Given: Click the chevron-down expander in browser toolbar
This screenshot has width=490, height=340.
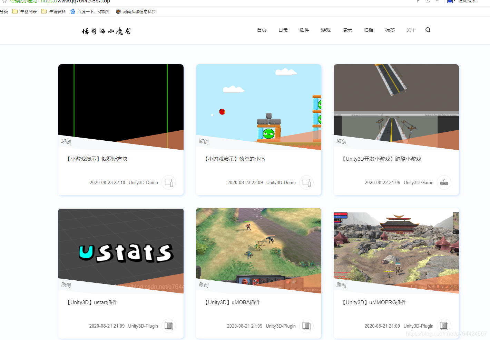Looking at the screenshot, I should [x=437, y=1].
